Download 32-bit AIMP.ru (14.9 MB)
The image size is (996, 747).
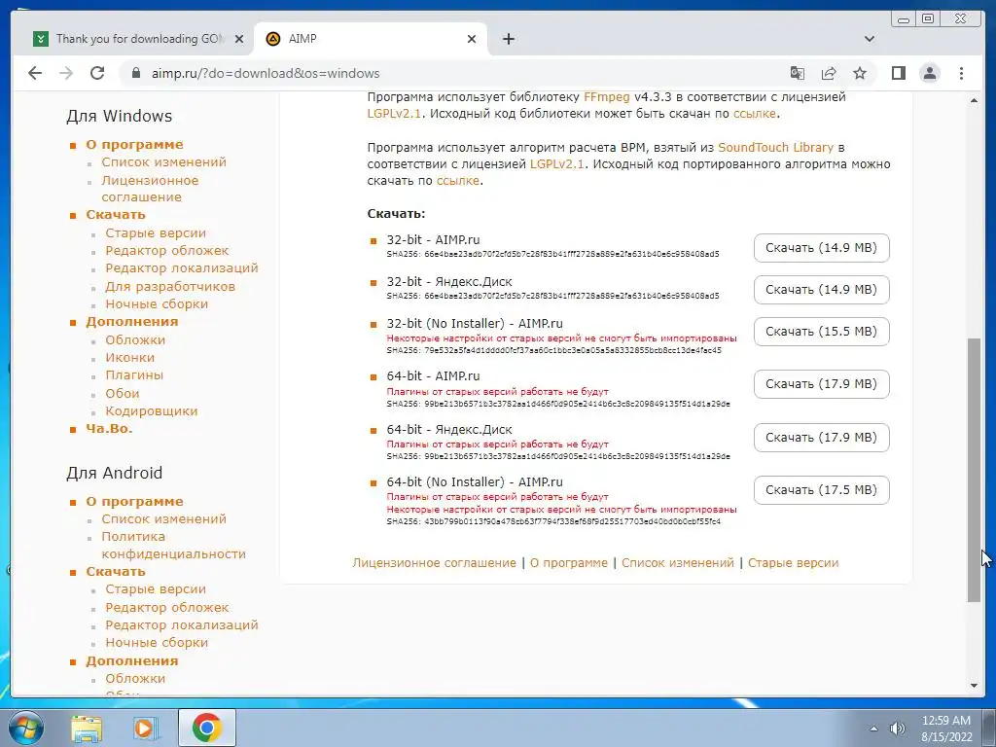coord(821,248)
